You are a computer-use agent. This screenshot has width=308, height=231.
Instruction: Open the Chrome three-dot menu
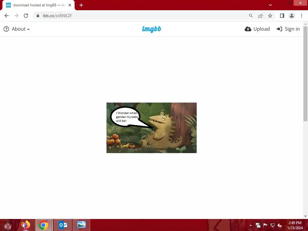[301, 16]
